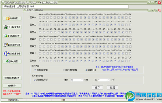Toggle 星期日 checkbox under hour 17

coord(104,61)
